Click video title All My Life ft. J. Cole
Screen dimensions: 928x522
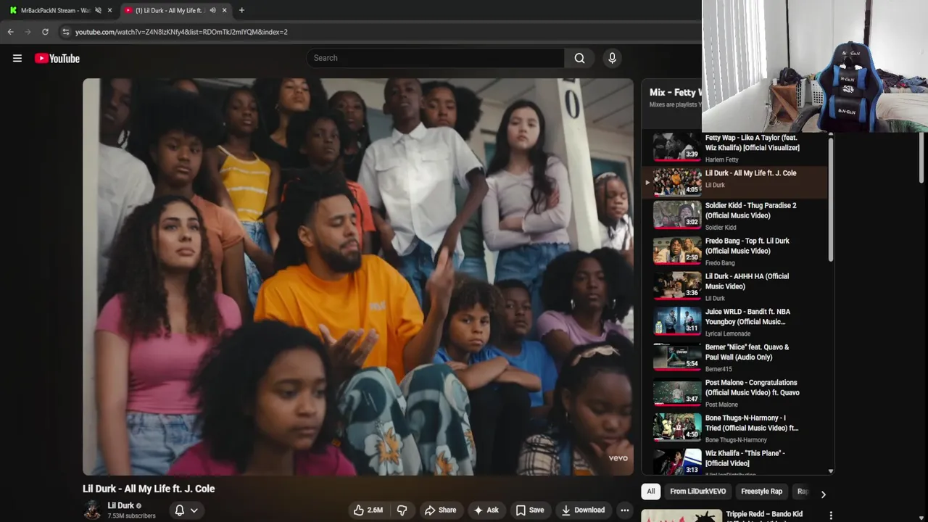click(x=149, y=489)
